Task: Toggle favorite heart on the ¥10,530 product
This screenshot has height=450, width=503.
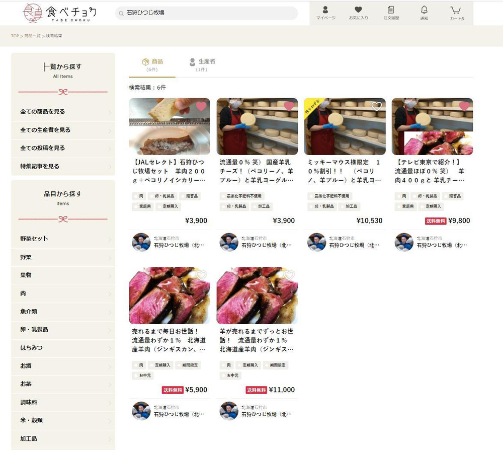Action: [x=376, y=106]
